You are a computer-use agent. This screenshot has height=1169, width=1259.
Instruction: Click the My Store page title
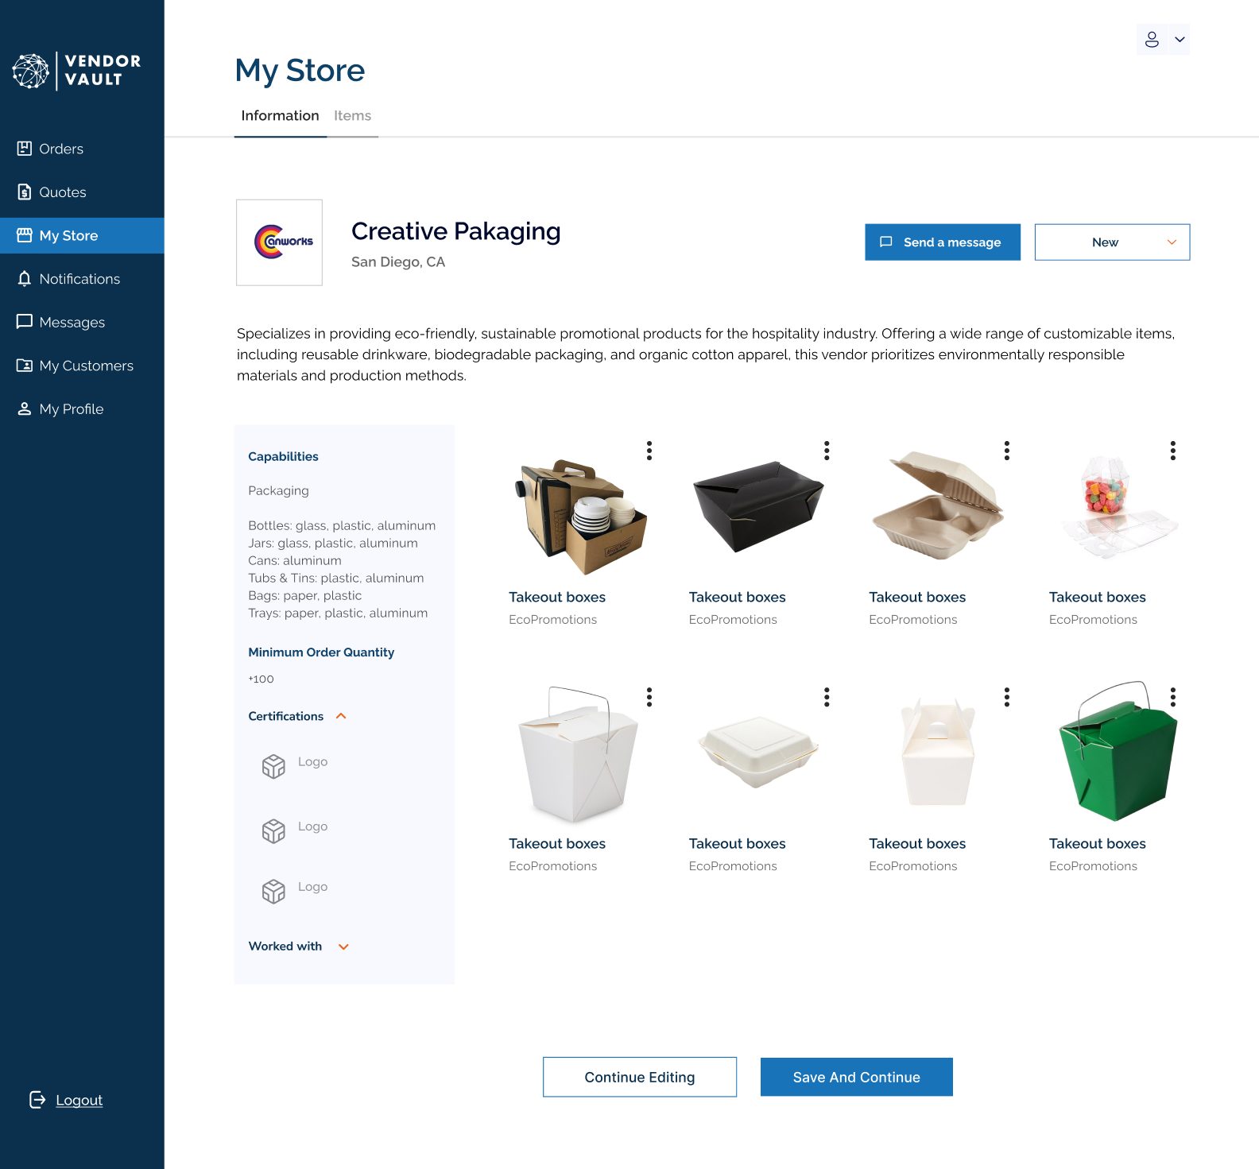(x=300, y=71)
